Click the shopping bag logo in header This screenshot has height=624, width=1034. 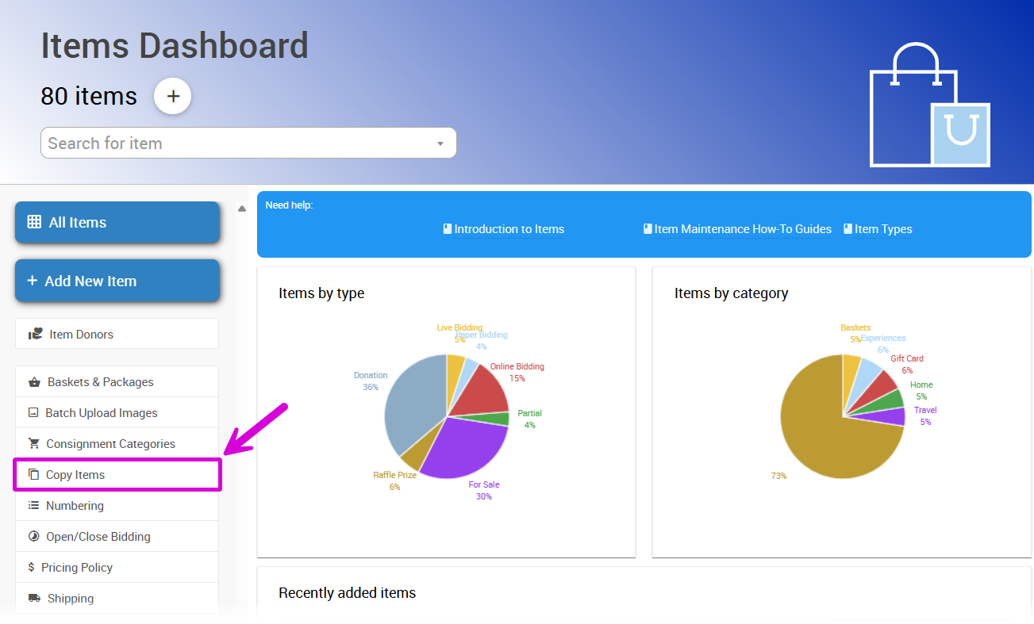pyautogui.click(x=929, y=105)
